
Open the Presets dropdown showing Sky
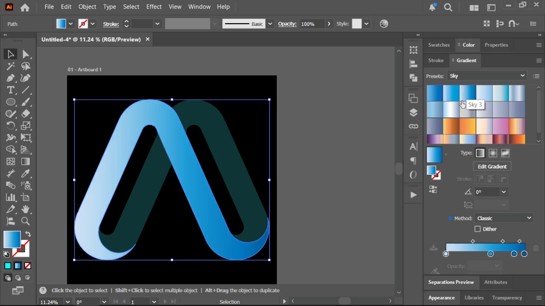pyautogui.click(x=487, y=76)
